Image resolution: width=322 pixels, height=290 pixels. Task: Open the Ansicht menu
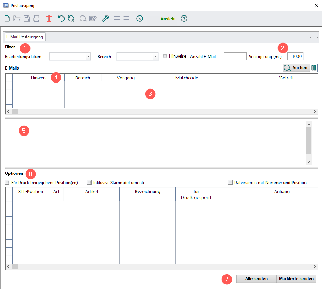tap(168, 19)
